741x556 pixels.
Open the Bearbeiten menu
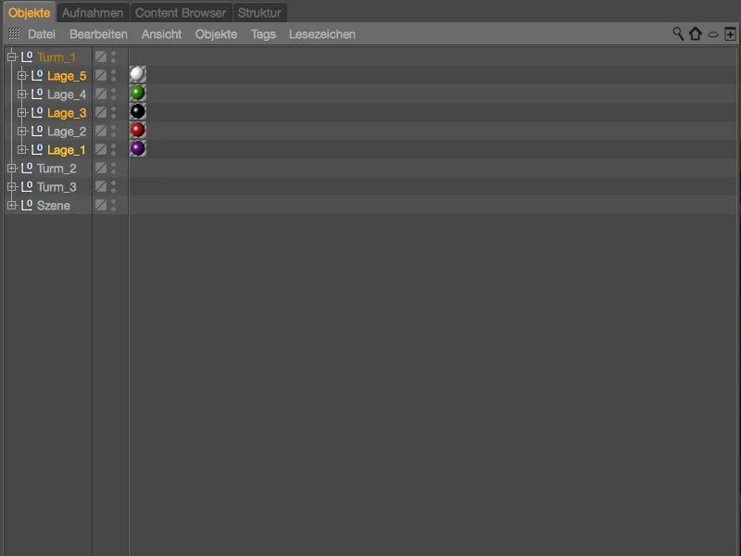98,34
